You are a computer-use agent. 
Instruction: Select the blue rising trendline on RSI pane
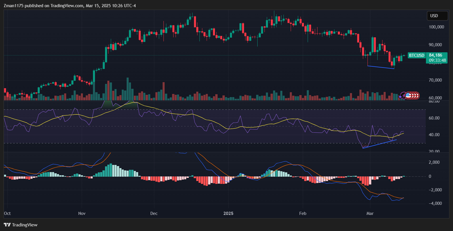pyautogui.click(x=380, y=144)
